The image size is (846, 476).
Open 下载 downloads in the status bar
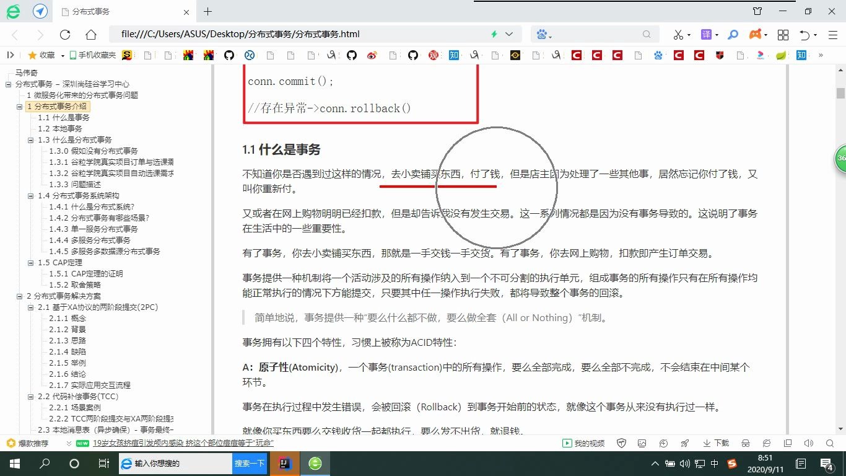tap(715, 443)
